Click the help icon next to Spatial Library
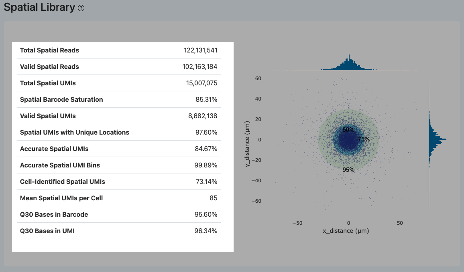The image size is (464, 272). point(81,8)
